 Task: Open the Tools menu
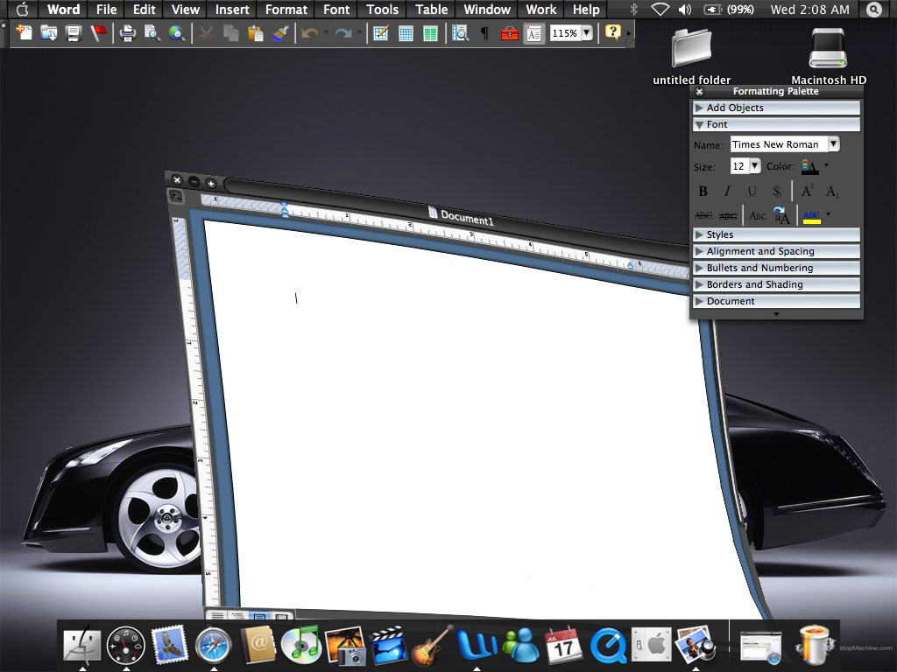pyautogui.click(x=382, y=9)
